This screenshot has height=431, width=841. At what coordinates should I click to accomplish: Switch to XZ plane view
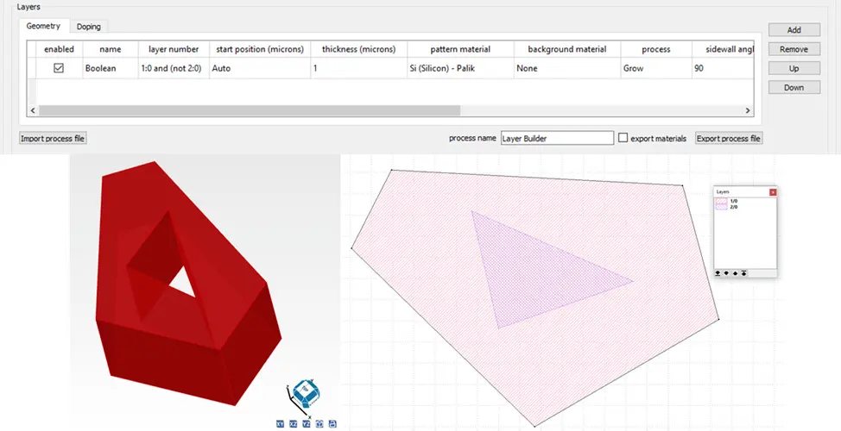(293, 424)
